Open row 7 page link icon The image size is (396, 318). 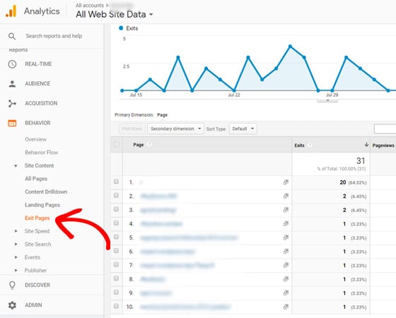(x=286, y=265)
